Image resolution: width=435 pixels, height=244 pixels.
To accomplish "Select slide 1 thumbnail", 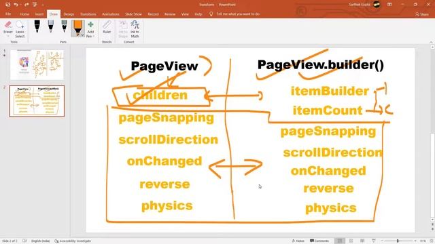I will tap(37, 65).
